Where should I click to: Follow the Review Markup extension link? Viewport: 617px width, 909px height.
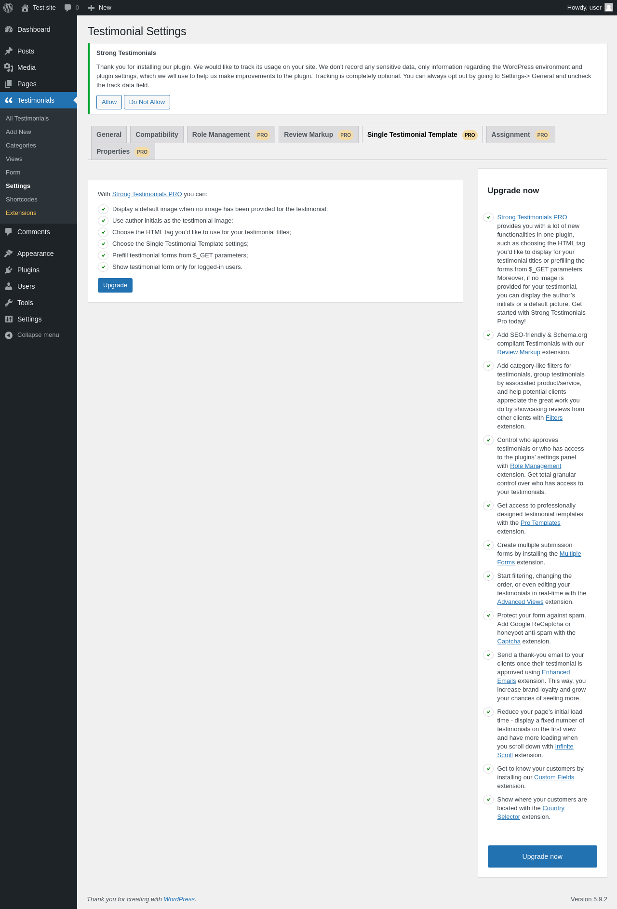[519, 352]
